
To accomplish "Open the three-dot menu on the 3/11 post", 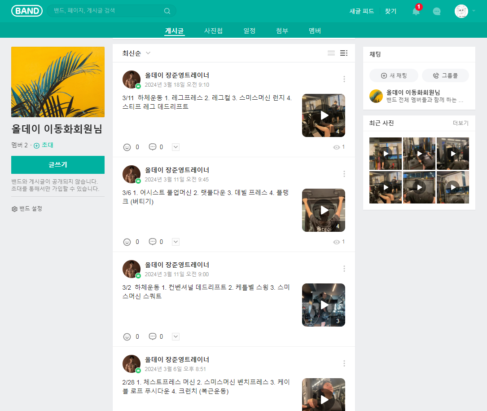I will coord(344,79).
